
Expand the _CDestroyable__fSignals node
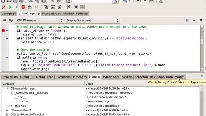point(11,93)
